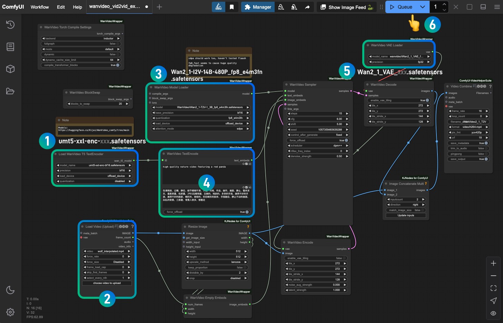
Task: Open the Edit menu
Action: click(61, 7)
